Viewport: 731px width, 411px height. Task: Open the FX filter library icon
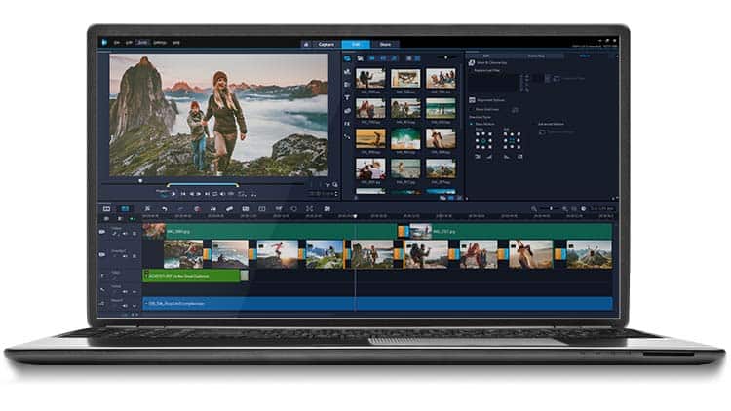(347, 124)
